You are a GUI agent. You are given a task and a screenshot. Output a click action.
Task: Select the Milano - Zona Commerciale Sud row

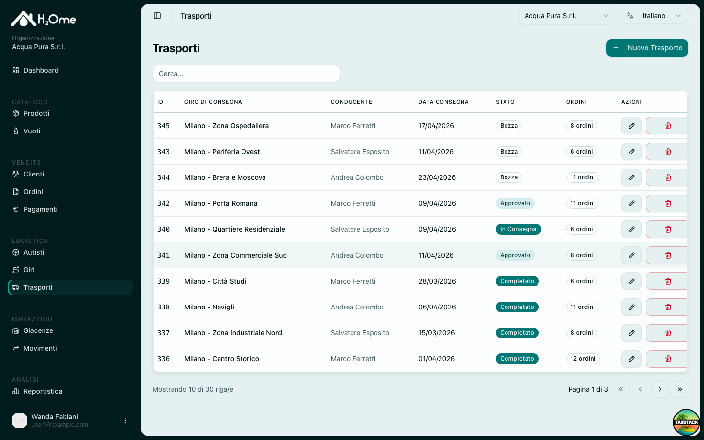coord(420,255)
